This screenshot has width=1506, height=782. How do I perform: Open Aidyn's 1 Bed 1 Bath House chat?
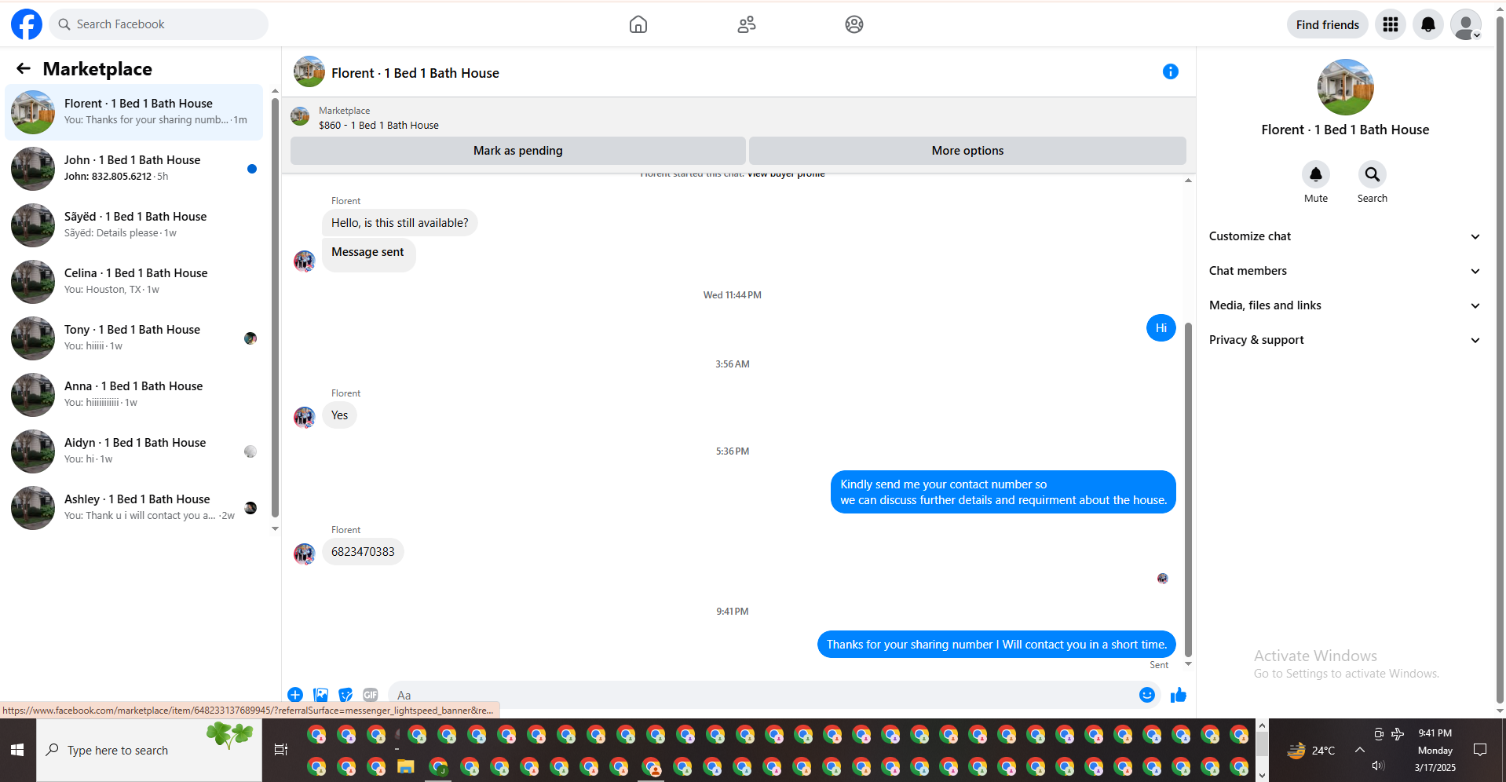(134, 451)
